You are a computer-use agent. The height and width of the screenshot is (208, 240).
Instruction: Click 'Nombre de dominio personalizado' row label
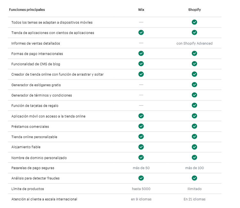pos(39,158)
